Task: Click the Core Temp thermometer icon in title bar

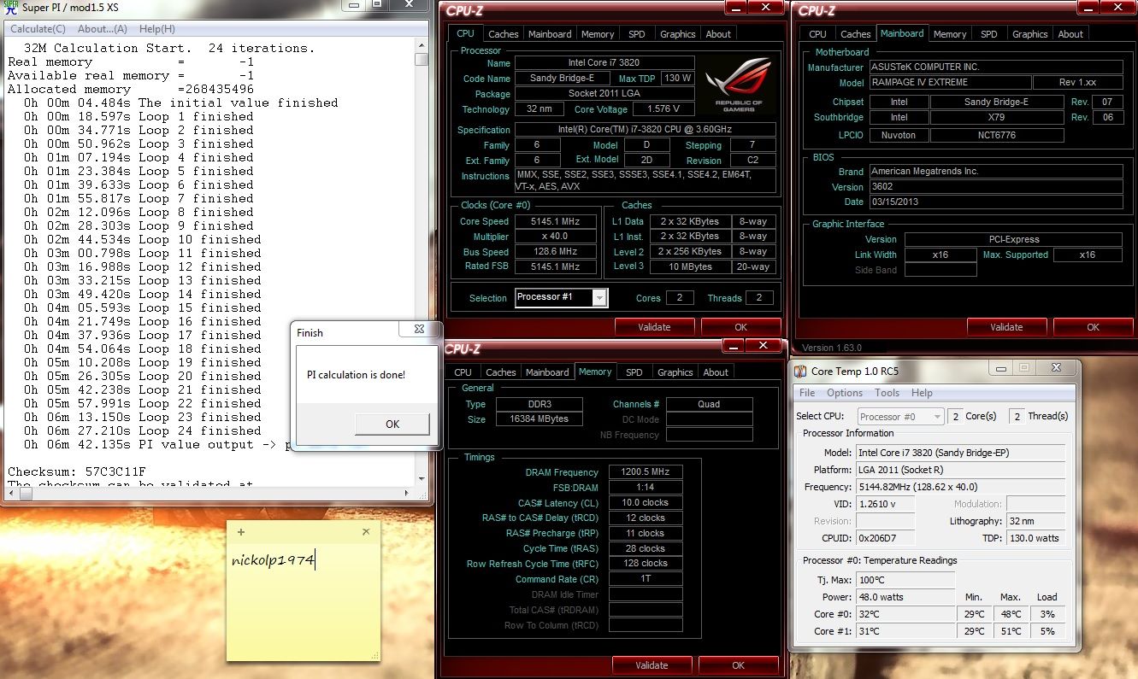Action: (800, 372)
